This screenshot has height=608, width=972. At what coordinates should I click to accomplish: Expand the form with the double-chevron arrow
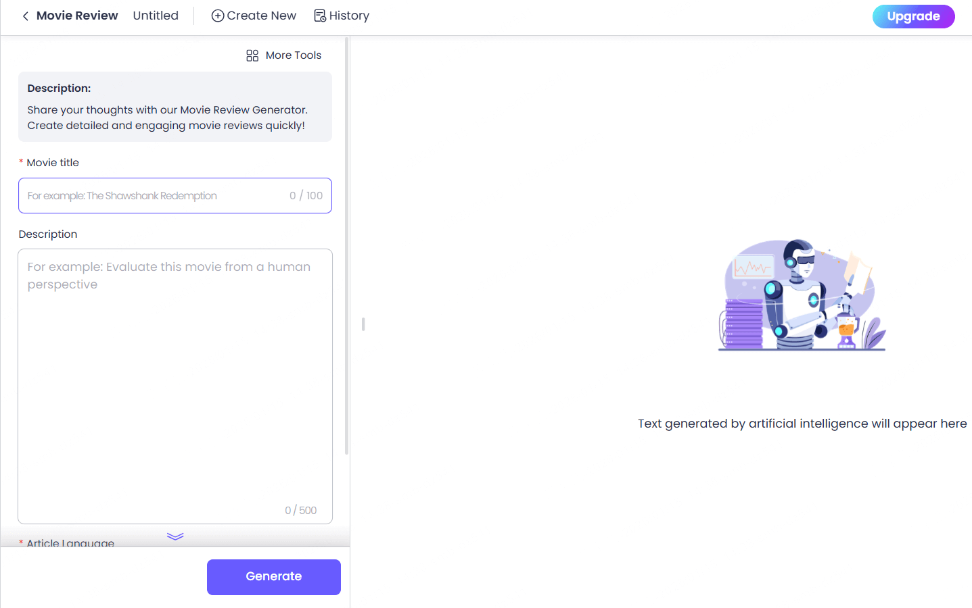[175, 536]
